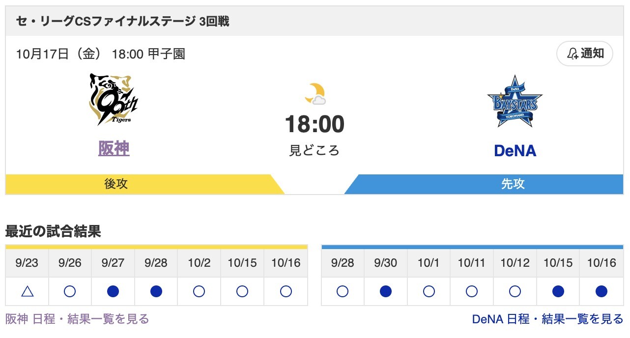Click DeNA's 10/15 date cell
630x338 pixels.
(558, 263)
